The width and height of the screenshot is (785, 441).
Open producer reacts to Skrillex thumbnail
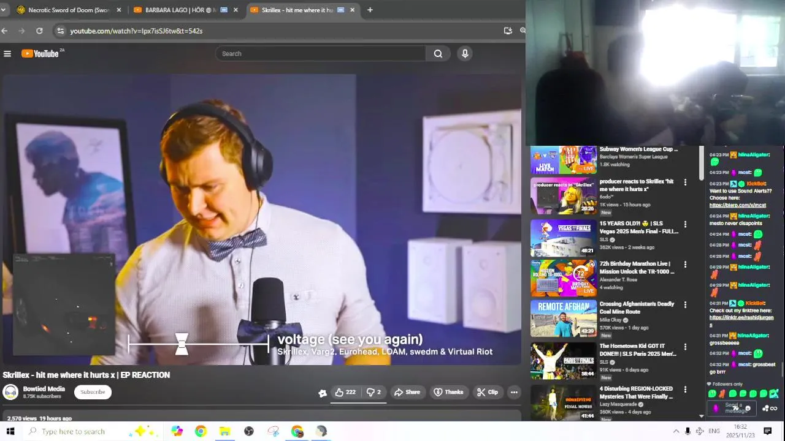click(564, 195)
